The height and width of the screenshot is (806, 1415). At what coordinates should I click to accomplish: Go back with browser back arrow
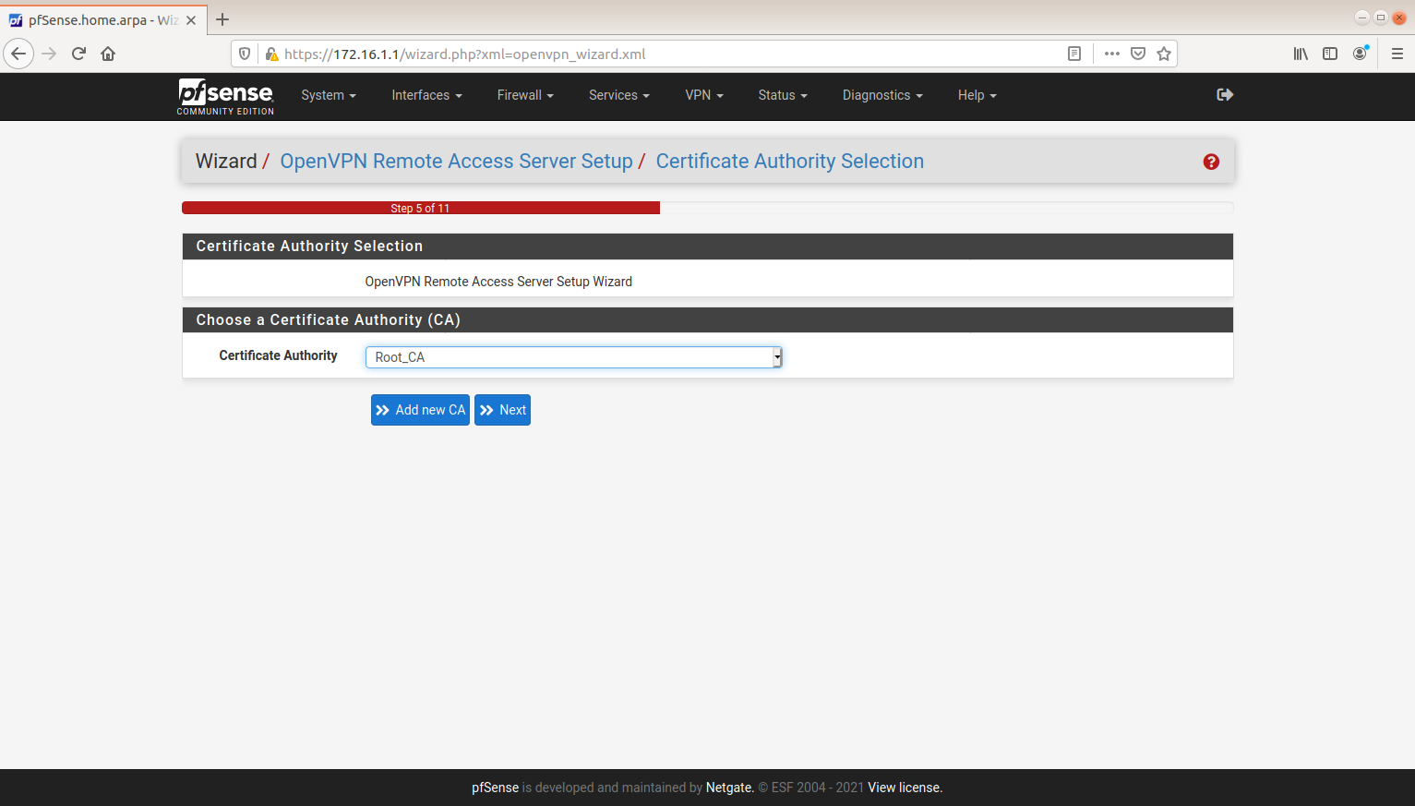18,54
